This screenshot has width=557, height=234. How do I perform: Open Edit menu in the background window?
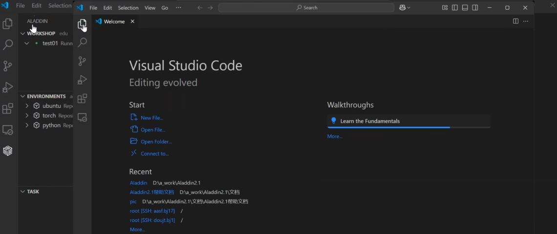[37, 6]
